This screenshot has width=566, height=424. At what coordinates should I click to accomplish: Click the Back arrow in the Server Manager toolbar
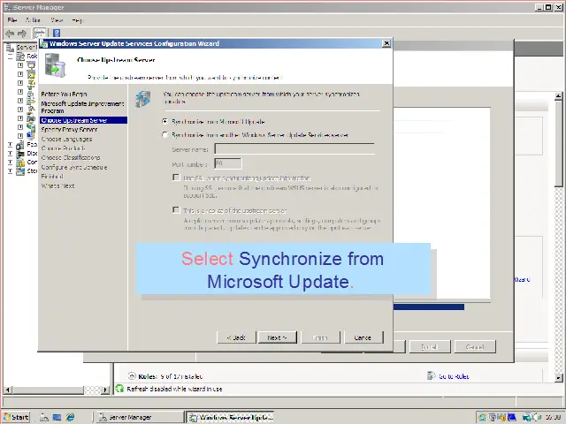[10, 34]
